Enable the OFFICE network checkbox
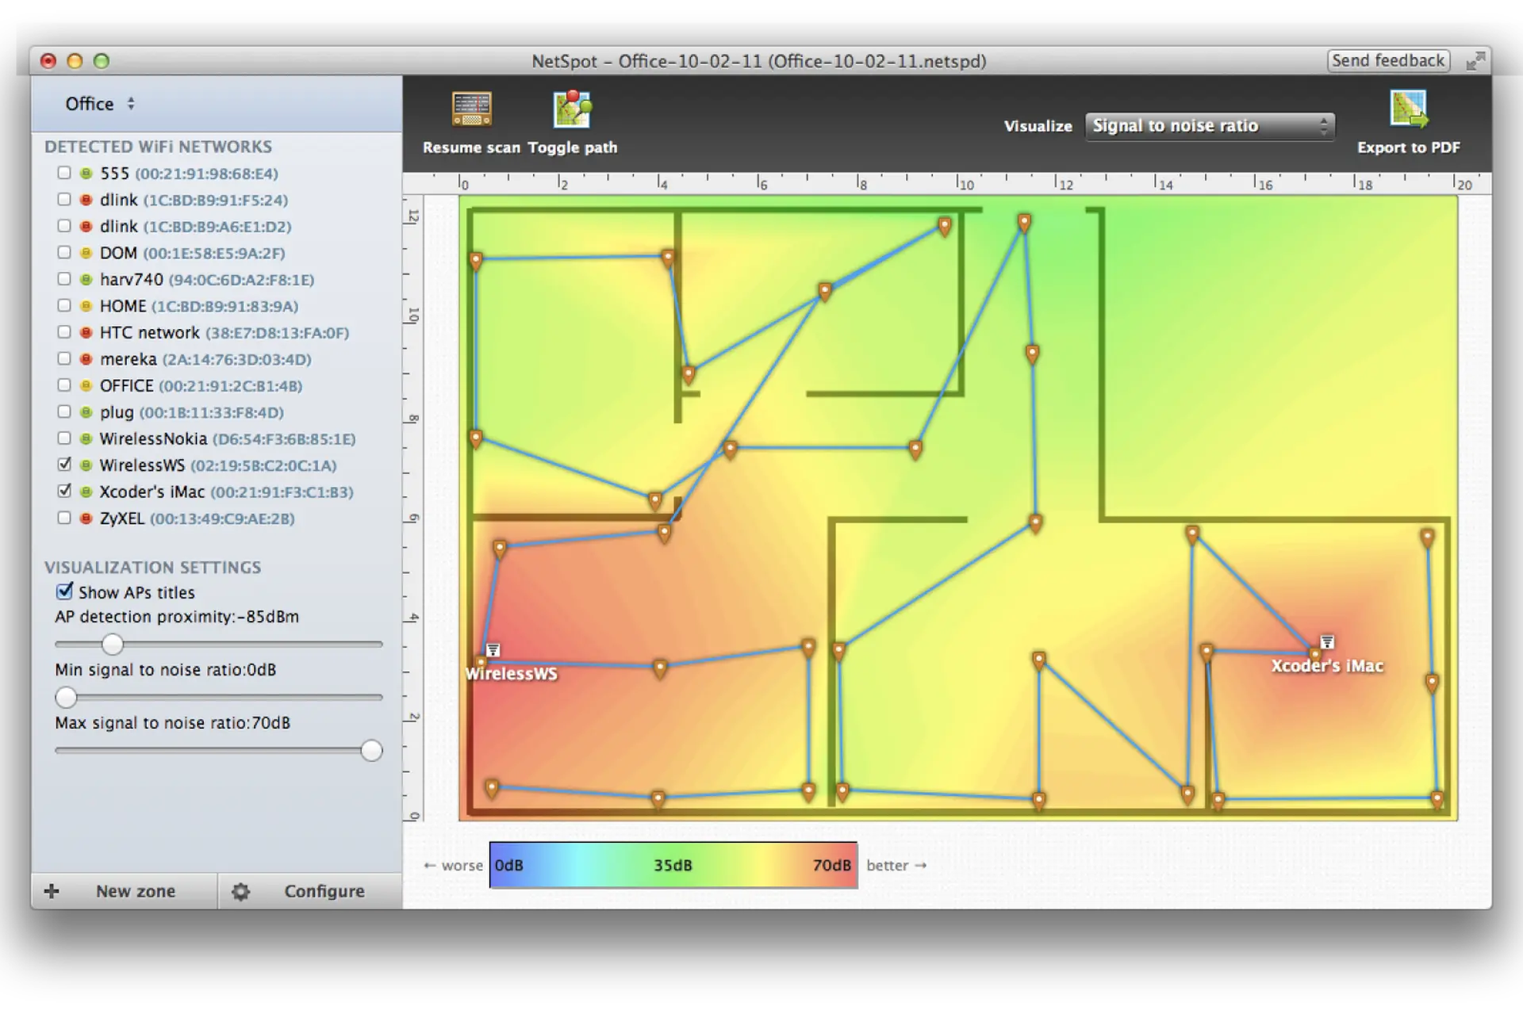The height and width of the screenshot is (1014, 1523). (x=64, y=385)
